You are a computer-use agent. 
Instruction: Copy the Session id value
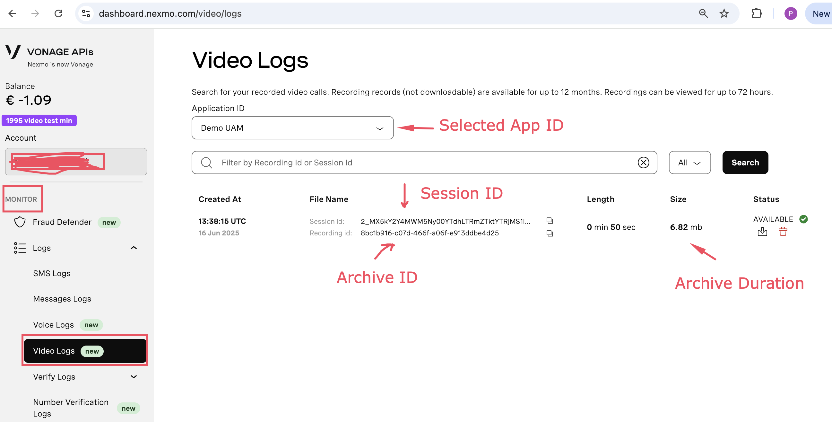(550, 221)
